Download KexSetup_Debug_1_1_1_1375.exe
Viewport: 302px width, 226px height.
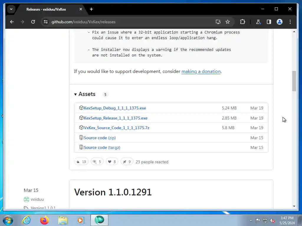[115, 108]
